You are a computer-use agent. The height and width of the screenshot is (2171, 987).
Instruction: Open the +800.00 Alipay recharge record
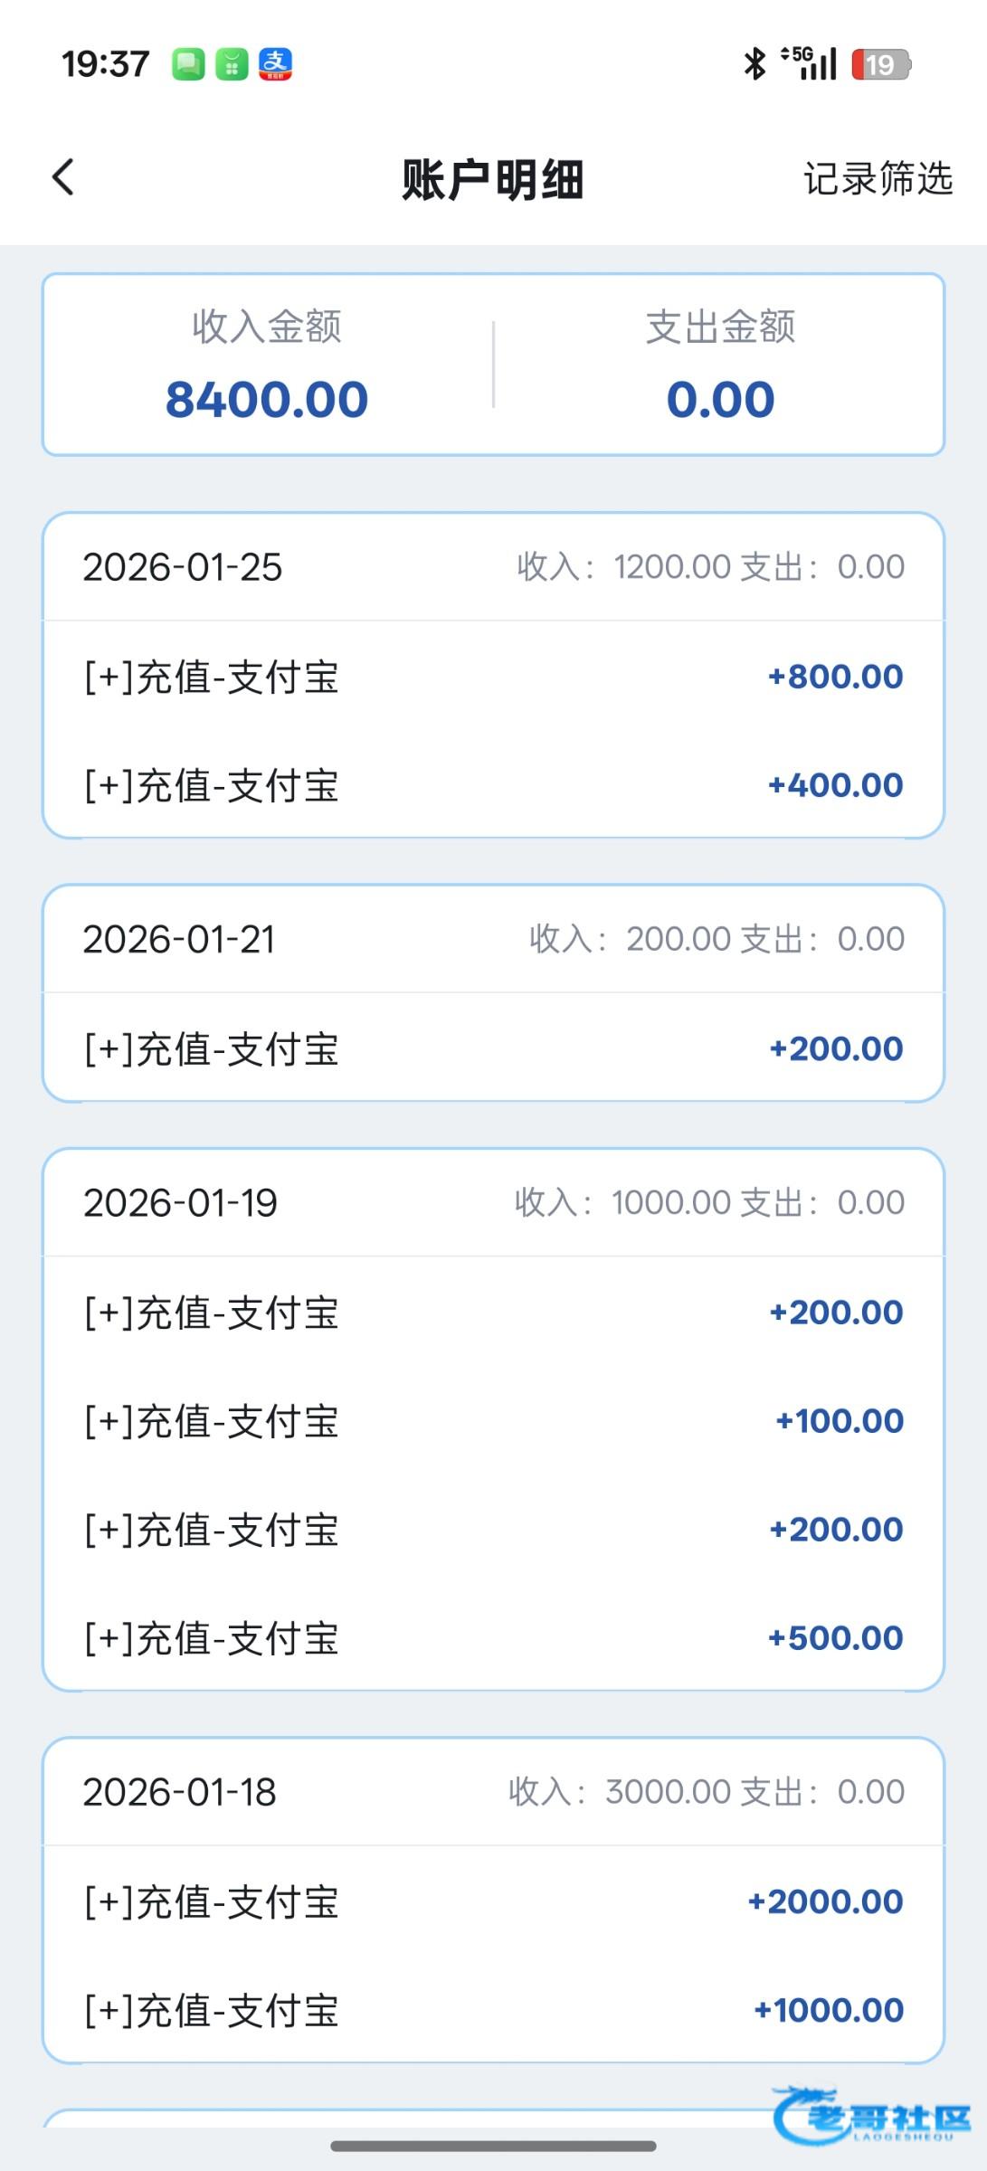(x=493, y=677)
